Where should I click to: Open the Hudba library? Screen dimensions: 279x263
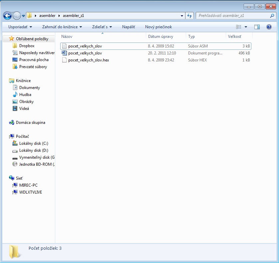tap(25, 95)
